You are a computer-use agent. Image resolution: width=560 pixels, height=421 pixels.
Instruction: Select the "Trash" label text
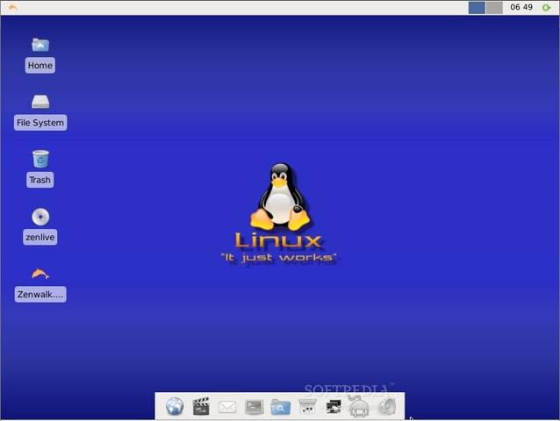coord(40,180)
